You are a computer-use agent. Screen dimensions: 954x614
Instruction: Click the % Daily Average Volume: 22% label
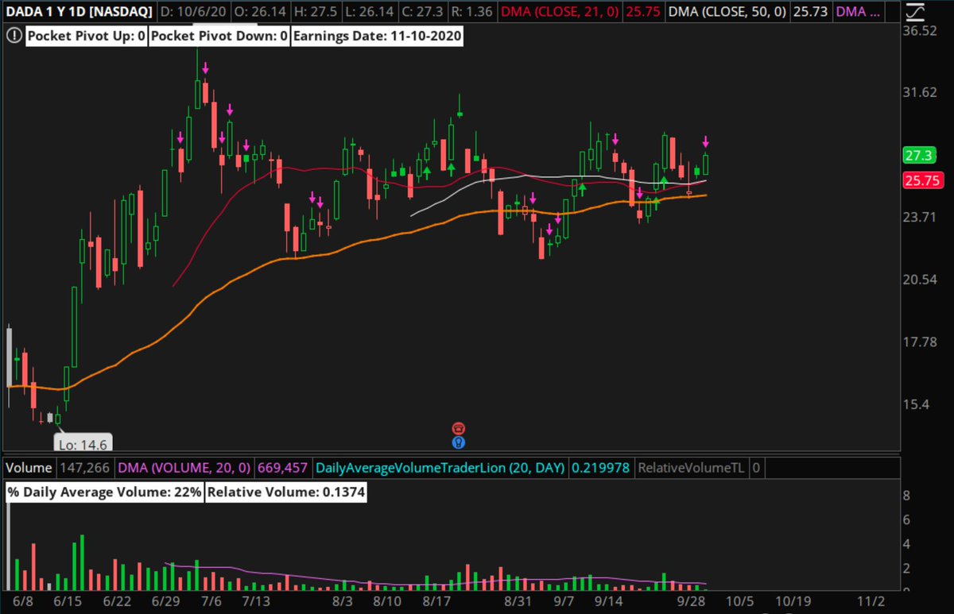(104, 492)
